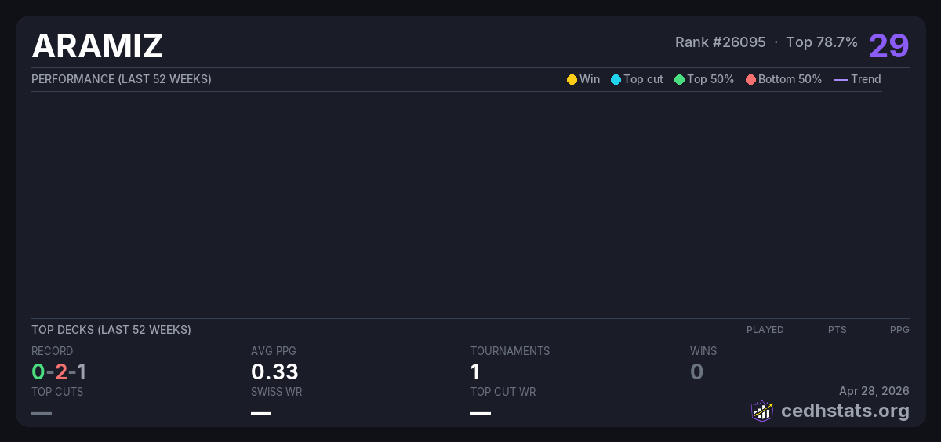Click the 0.33 average PPG value
Viewport: 941px width, 442px height.
click(274, 371)
